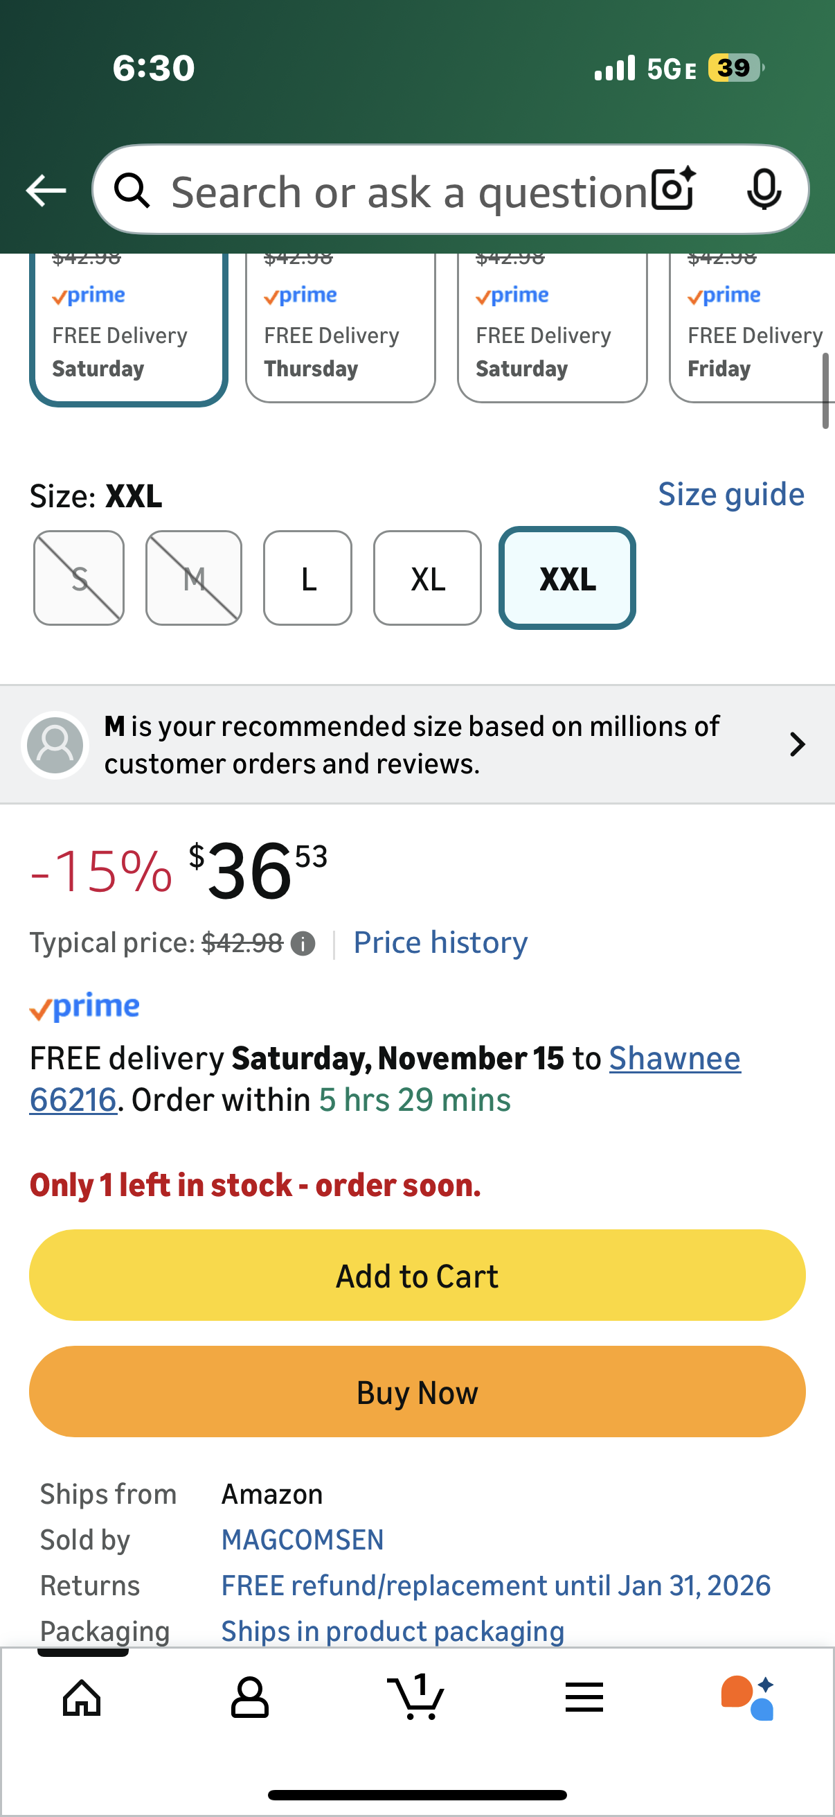Tap the microphone voice search icon
This screenshot has height=1817, width=835.
[764, 190]
